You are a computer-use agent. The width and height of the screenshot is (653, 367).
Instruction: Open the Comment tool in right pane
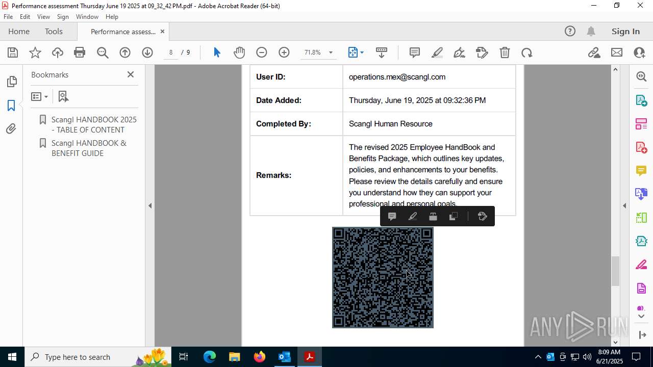tap(641, 171)
